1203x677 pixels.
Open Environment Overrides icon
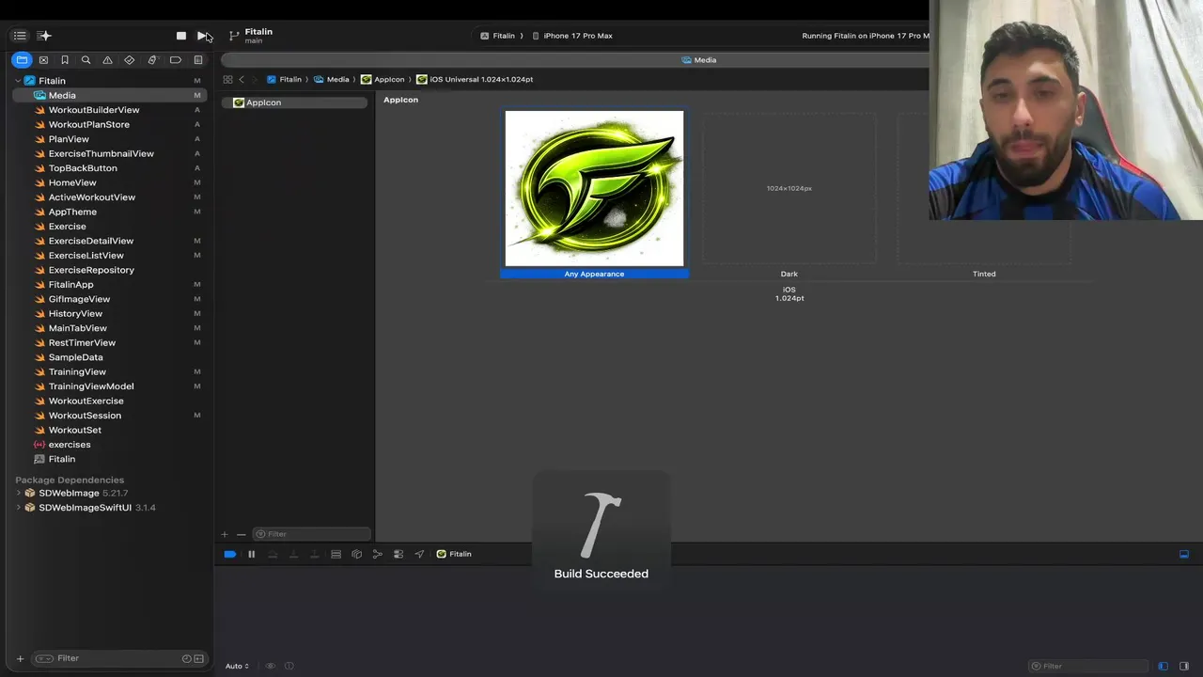[398, 555]
